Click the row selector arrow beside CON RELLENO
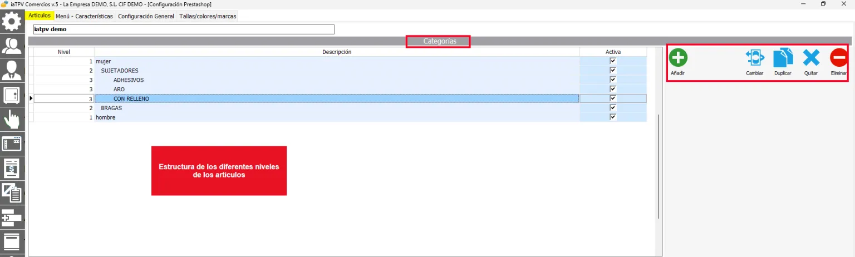 tap(31, 98)
